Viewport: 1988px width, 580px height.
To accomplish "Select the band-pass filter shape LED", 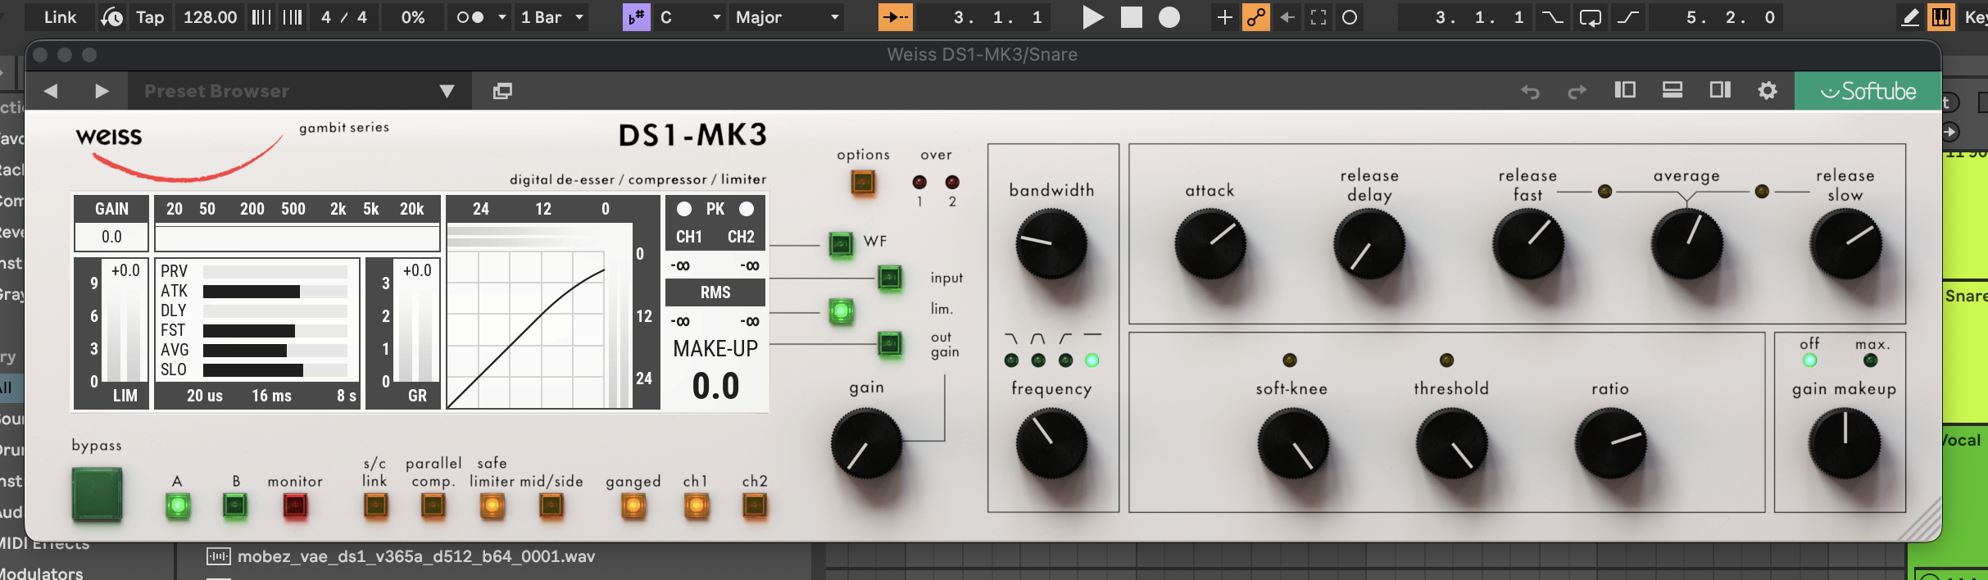I will point(1038,360).
